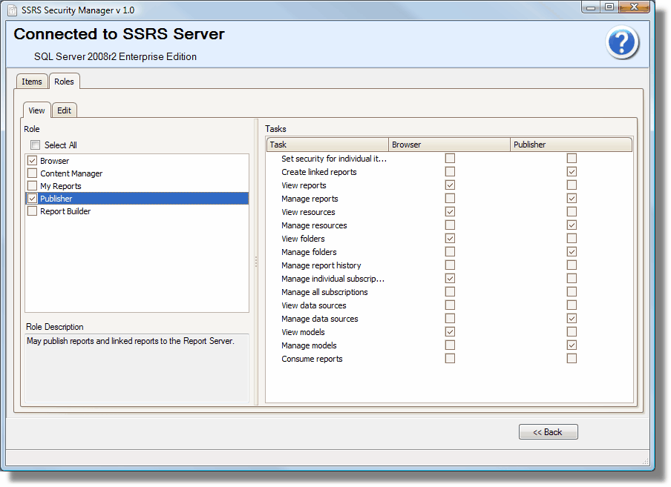
Task: Click the View data sources task
Action: [x=314, y=305]
